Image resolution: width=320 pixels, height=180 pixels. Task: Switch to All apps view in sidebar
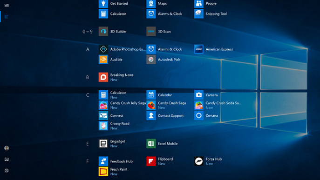point(7,17)
